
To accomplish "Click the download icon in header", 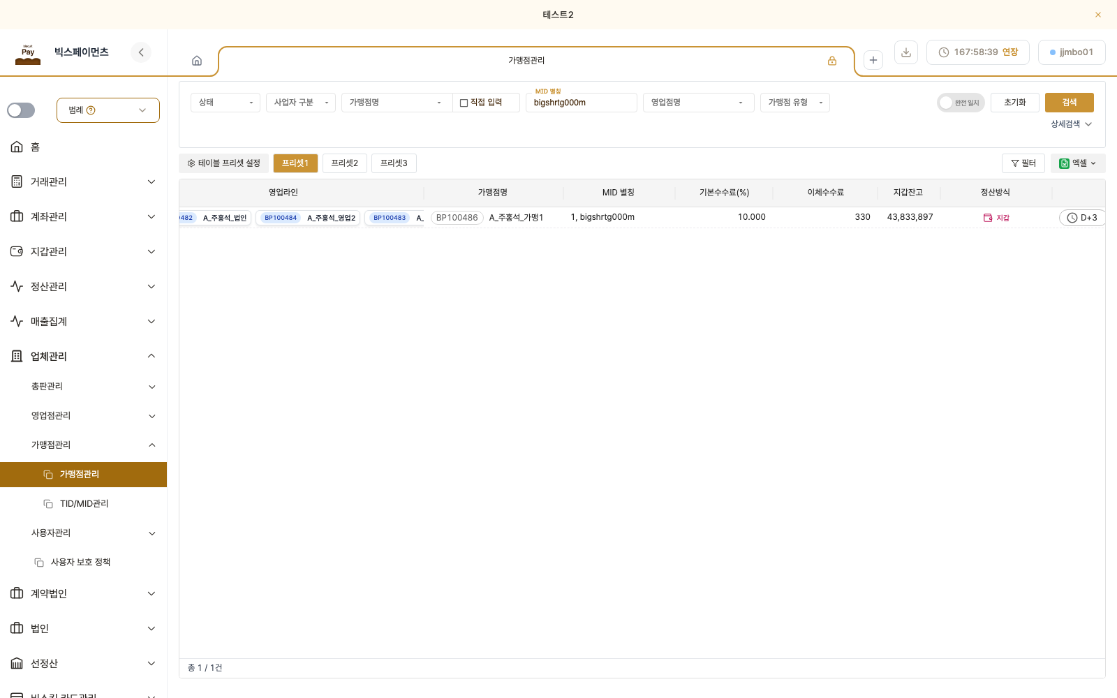I will [x=906, y=52].
